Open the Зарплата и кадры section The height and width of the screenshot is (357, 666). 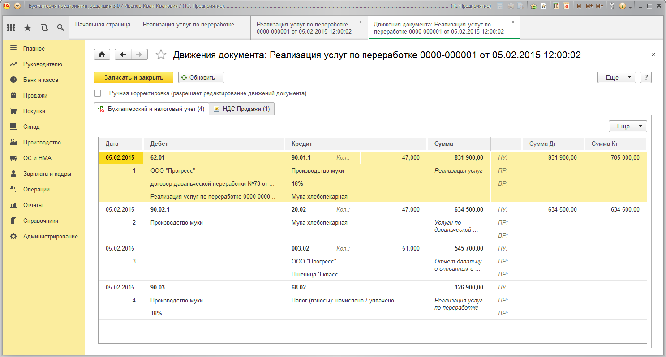tap(43, 174)
